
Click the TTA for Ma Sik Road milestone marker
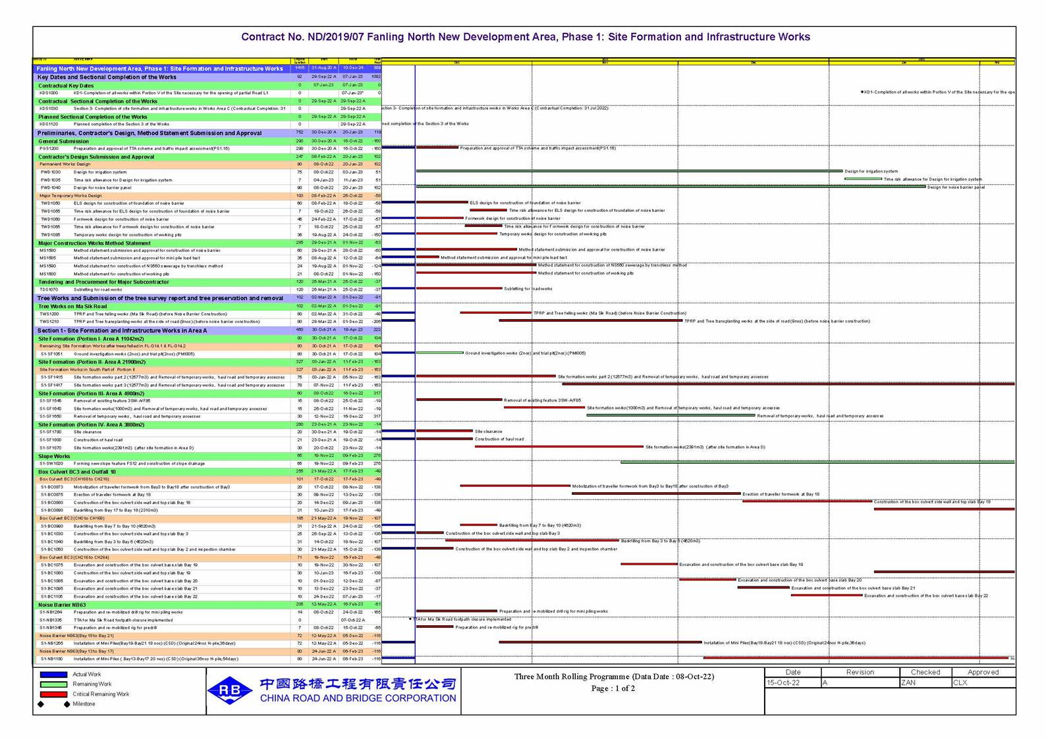click(410, 619)
